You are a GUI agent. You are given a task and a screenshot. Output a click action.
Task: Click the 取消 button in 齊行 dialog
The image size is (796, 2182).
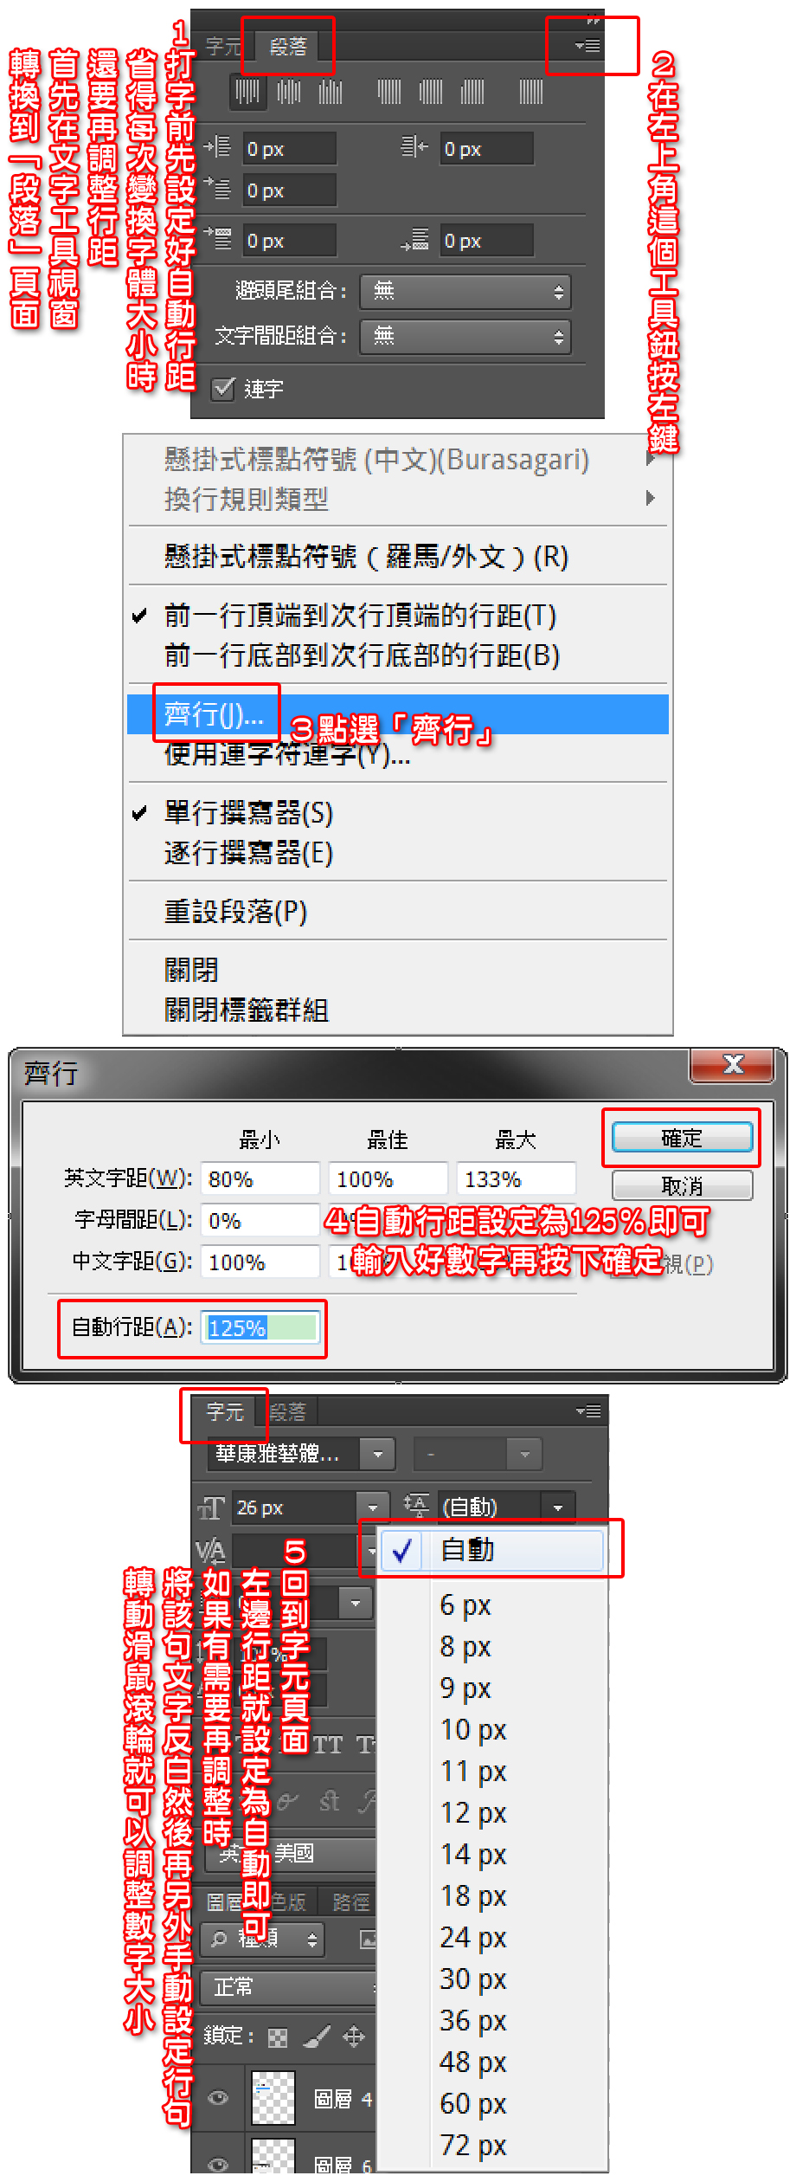coord(682,1185)
